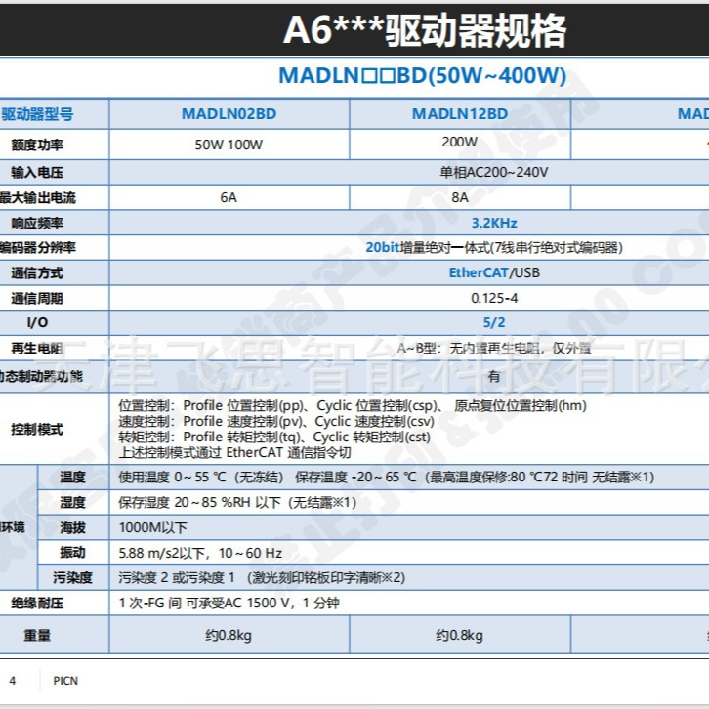The width and height of the screenshot is (709, 709).
Task: Select the 5.88 m/s2以下 vibration text
Action: (200, 553)
